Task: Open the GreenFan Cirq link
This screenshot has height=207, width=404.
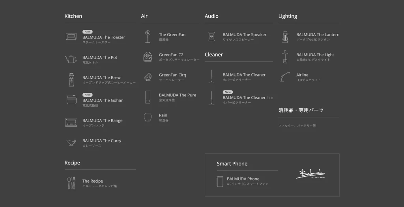Action: 172,75
